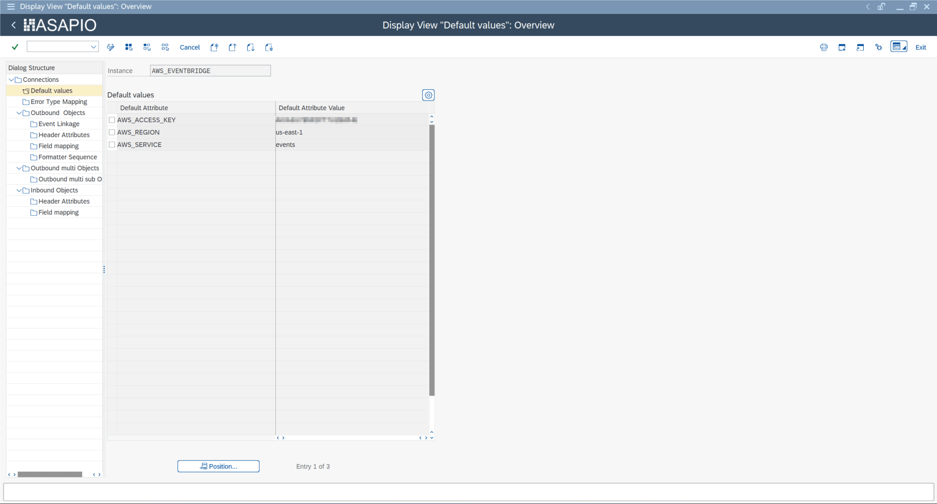This screenshot has height=504, width=937.
Task: Click the table vertical scrollbar
Action: click(432, 260)
